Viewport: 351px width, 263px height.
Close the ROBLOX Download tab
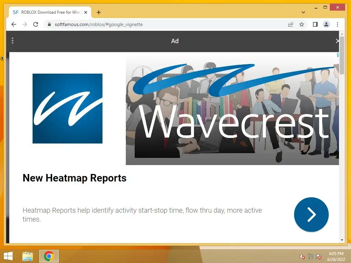tap(85, 12)
